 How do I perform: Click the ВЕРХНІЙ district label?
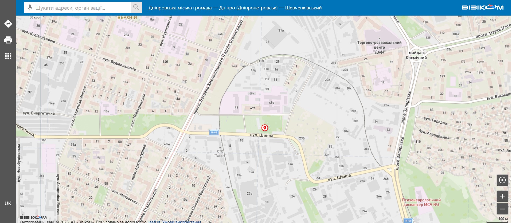pos(127,17)
